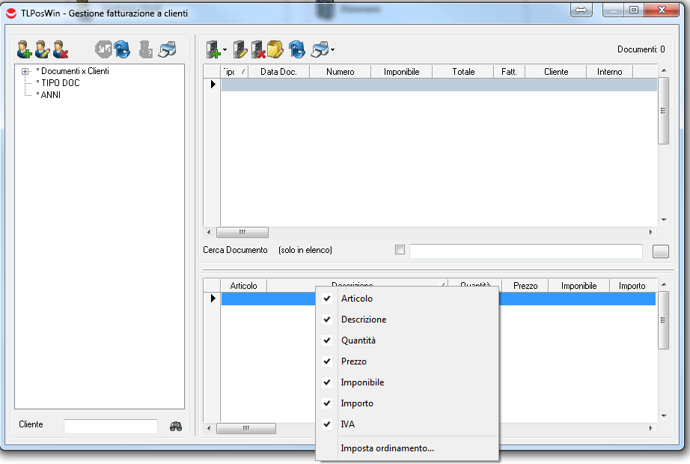Open the new document dropdown arrow
The height and width of the screenshot is (464, 690).
pos(225,51)
